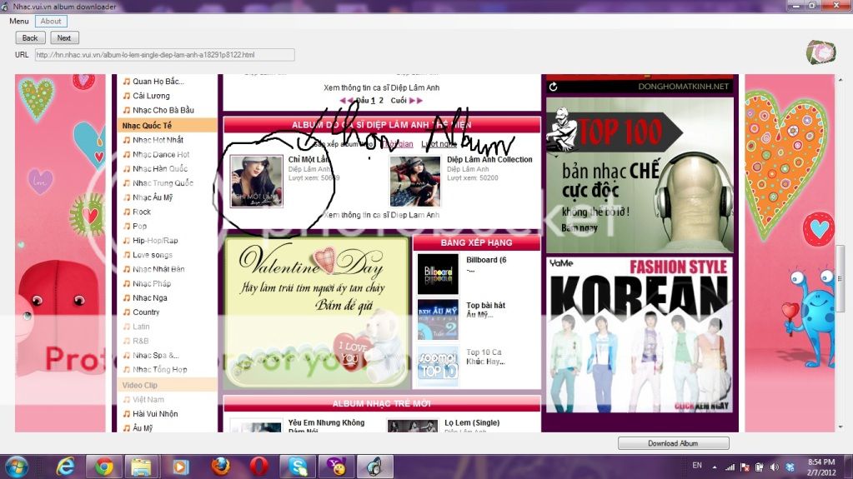853x479 pixels.
Task: Sort albums by Lượt nghe
Action: [x=439, y=144]
